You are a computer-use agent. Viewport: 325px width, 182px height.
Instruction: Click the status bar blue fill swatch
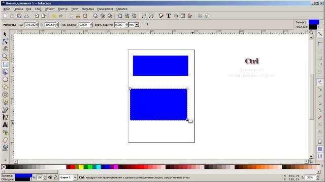[x=24, y=176]
